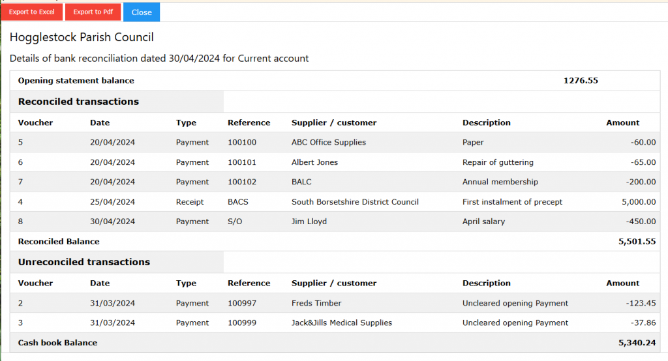
Task: Select April salary description
Action: coord(483,222)
